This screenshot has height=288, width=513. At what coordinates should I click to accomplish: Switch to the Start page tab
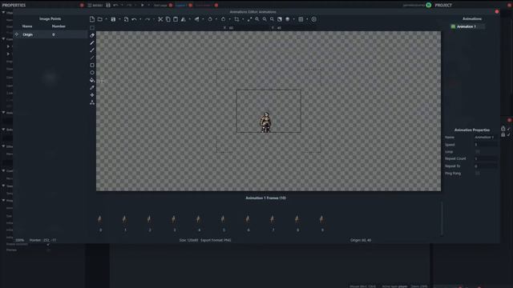pos(160,6)
